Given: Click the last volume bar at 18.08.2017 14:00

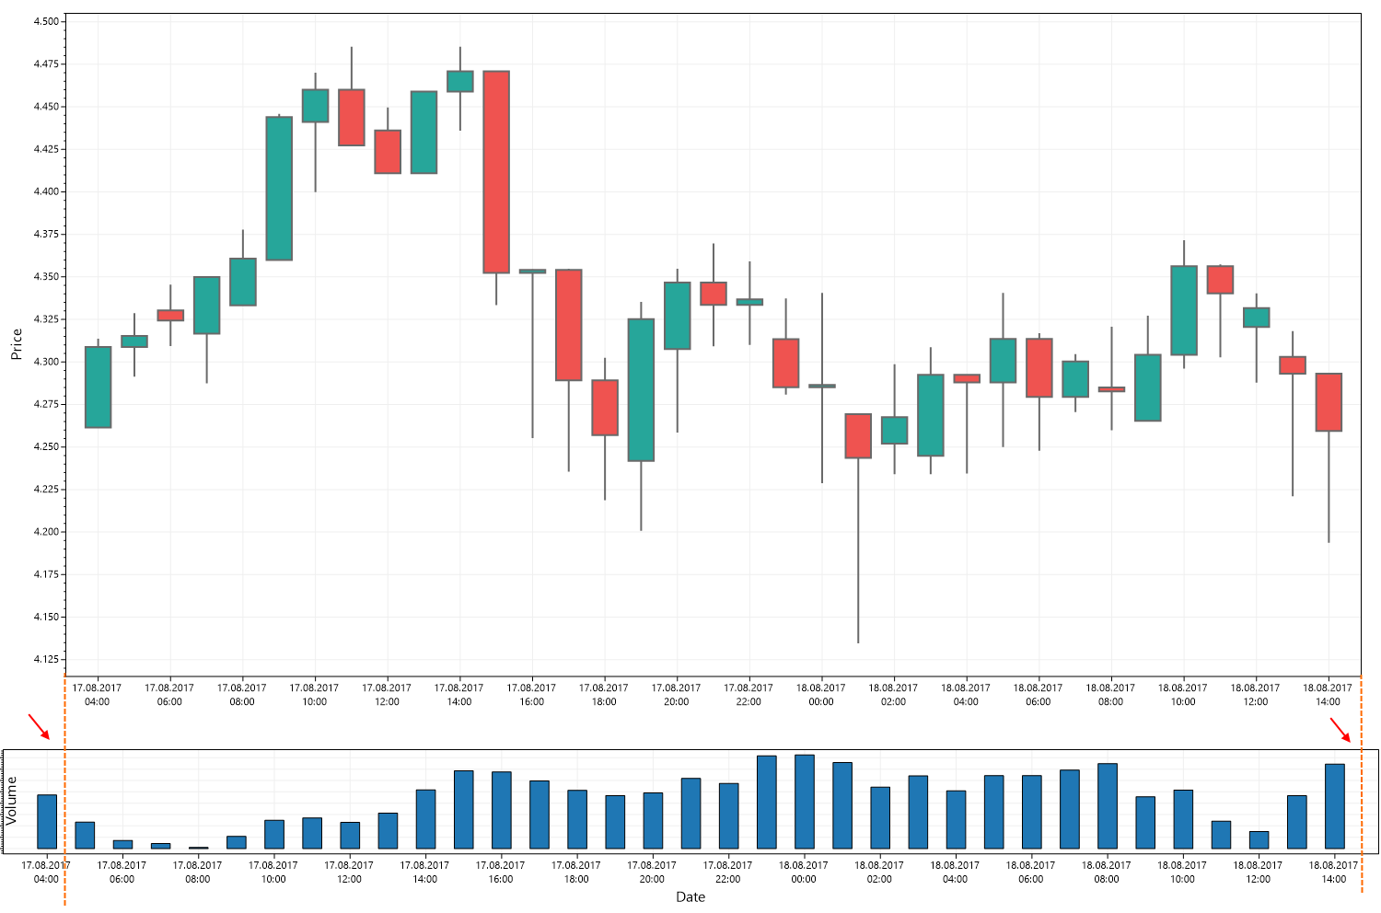Looking at the screenshot, I should tap(1334, 806).
